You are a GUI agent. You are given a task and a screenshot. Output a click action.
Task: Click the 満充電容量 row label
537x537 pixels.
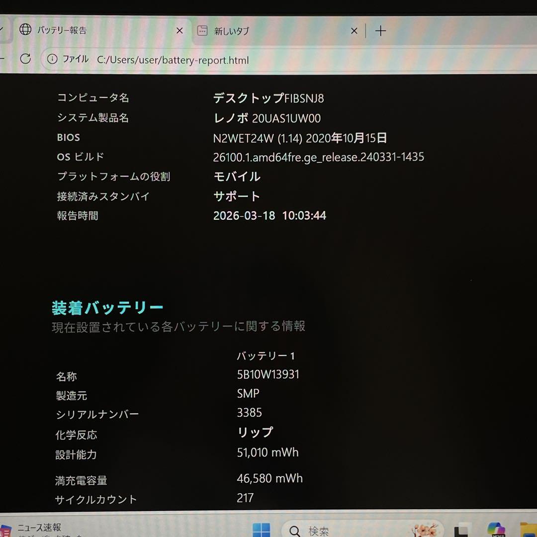[81, 480]
